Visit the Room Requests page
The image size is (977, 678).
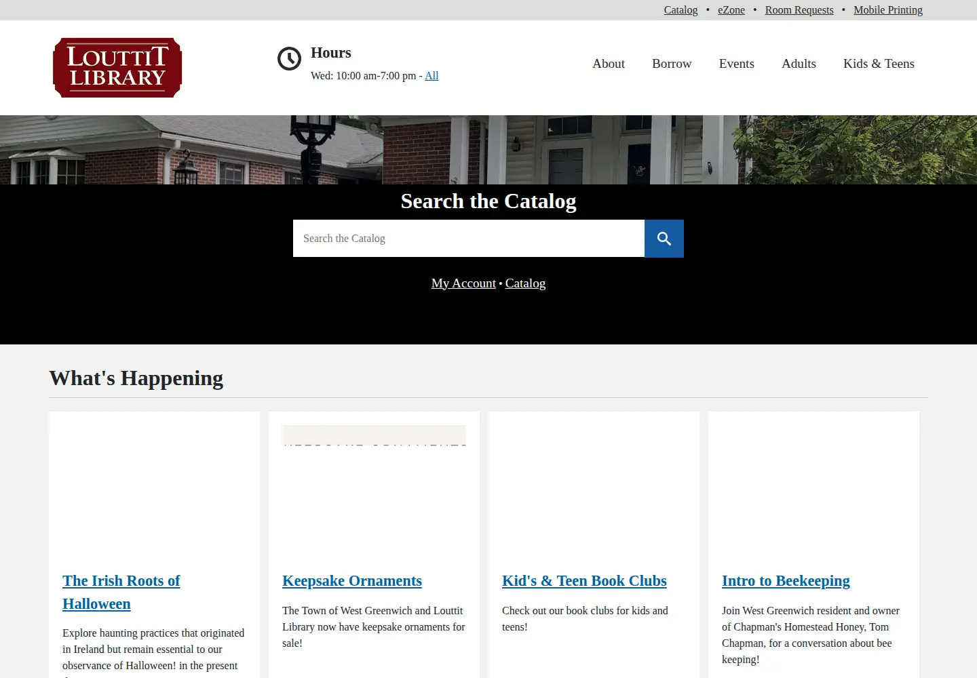[x=799, y=10]
